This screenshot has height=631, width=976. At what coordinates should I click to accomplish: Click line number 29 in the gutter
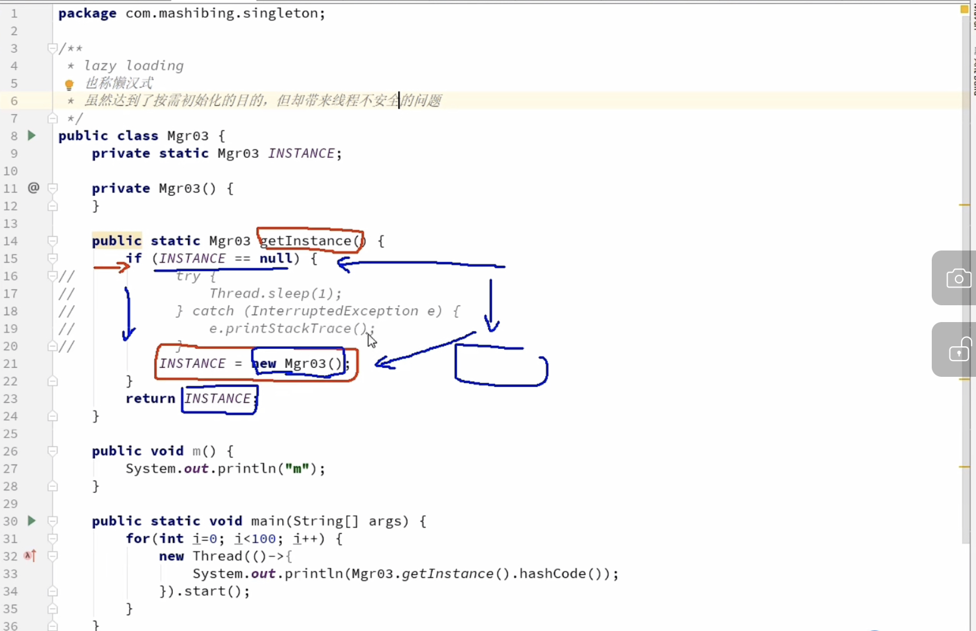tap(11, 504)
